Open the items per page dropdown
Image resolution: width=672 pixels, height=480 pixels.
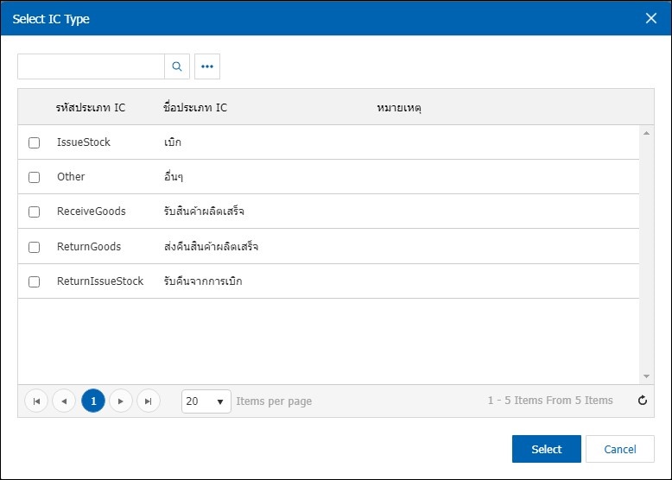point(206,401)
